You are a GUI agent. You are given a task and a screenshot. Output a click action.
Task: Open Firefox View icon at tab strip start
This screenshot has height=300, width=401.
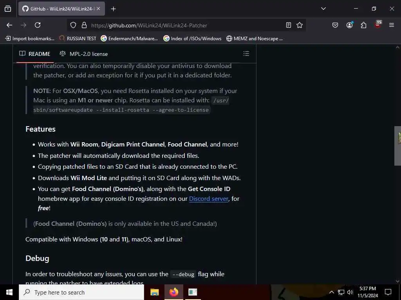coord(8,9)
